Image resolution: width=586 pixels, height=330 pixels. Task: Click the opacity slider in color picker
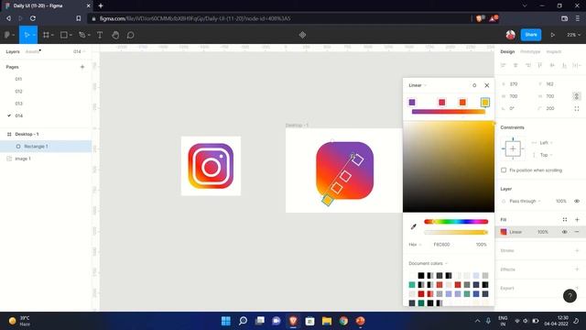click(x=456, y=232)
